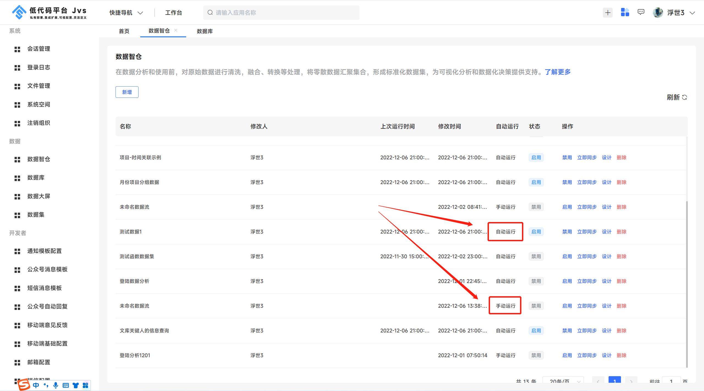Open 会话管理 in the sidebar
The image size is (704, 391).
38,49
